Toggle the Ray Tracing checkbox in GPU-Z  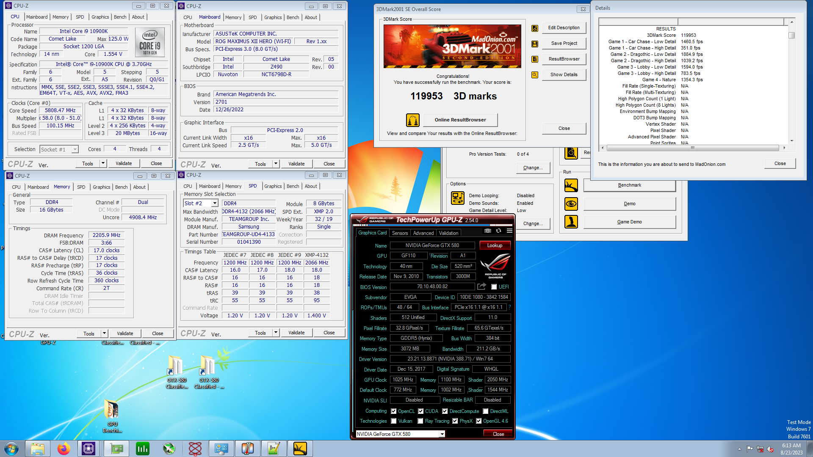420,421
